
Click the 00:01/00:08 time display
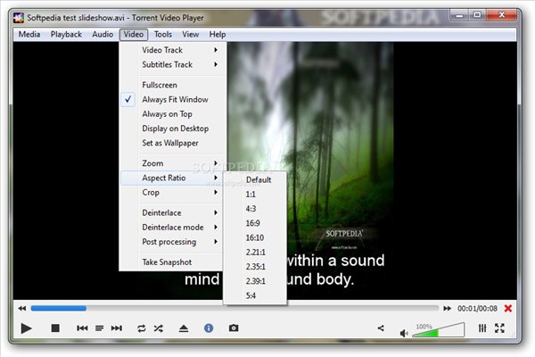coord(477,309)
